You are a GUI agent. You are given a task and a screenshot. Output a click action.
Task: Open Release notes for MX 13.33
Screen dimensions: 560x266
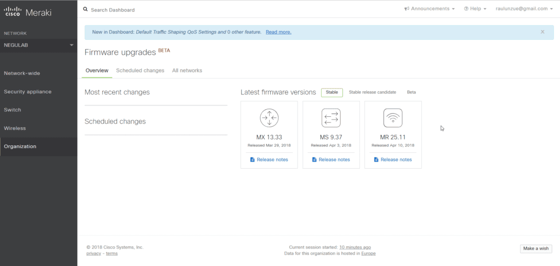tap(272, 159)
